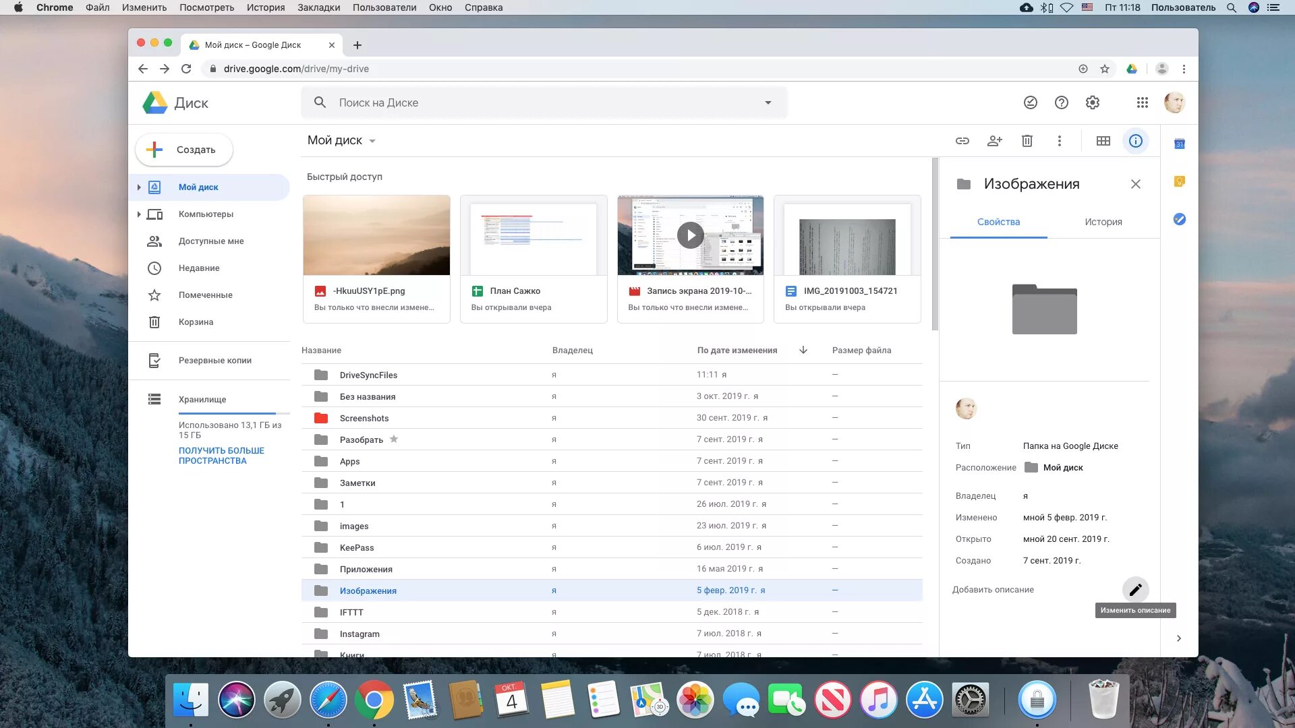1295x728 pixels.
Task: Click the get shareable link icon
Action: [x=962, y=141]
